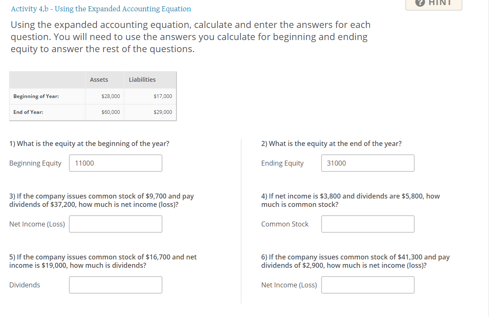Click the Dividends answer box
Viewport: 489px width, 317px height.
(115, 285)
